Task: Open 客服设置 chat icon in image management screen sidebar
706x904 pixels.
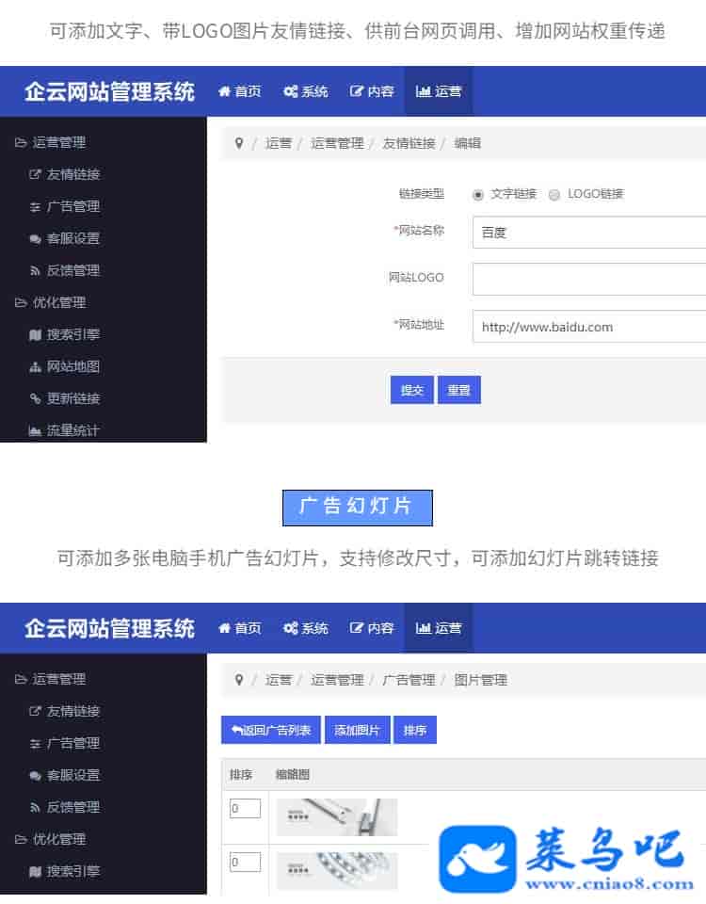Action: [35, 775]
